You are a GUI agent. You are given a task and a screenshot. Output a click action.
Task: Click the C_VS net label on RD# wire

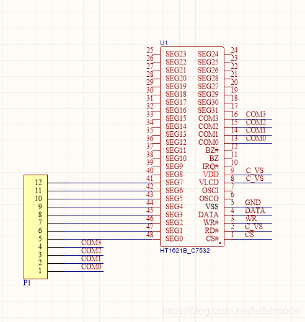point(254,227)
